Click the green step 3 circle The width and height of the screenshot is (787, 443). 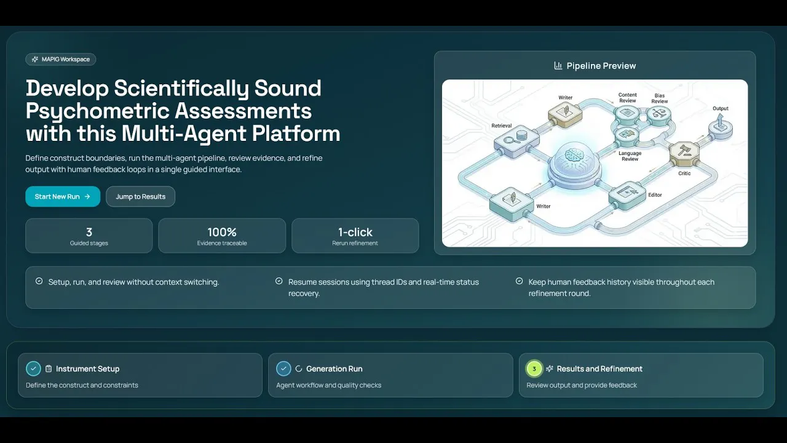tap(534, 369)
